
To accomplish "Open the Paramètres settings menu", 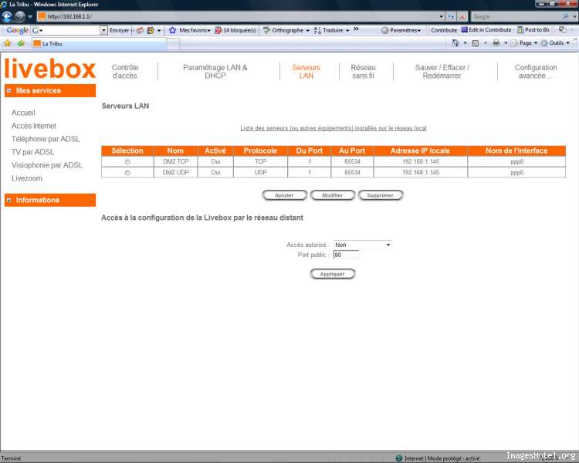I will pos(401,30).
